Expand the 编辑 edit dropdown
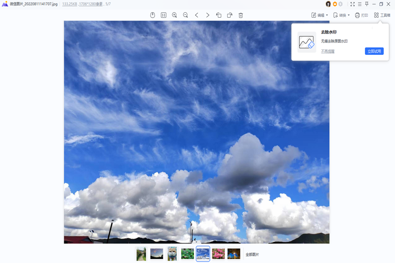The width and height of the screenshot is (395, 263). click(319, 15)
